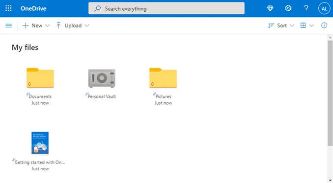333x183 pixels.
Task: Click Just now under Documents
Action: [x=40, y=103]
